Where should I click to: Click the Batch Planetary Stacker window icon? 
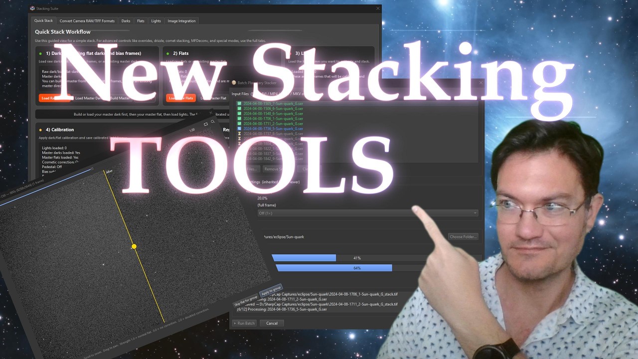[234, 83]
